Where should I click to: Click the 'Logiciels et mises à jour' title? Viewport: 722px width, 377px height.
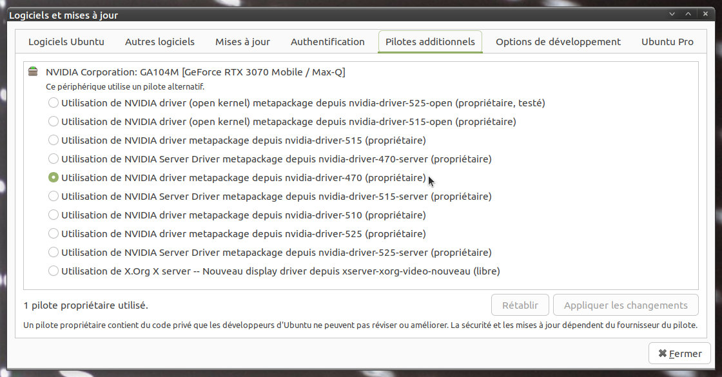click(64, 15)
